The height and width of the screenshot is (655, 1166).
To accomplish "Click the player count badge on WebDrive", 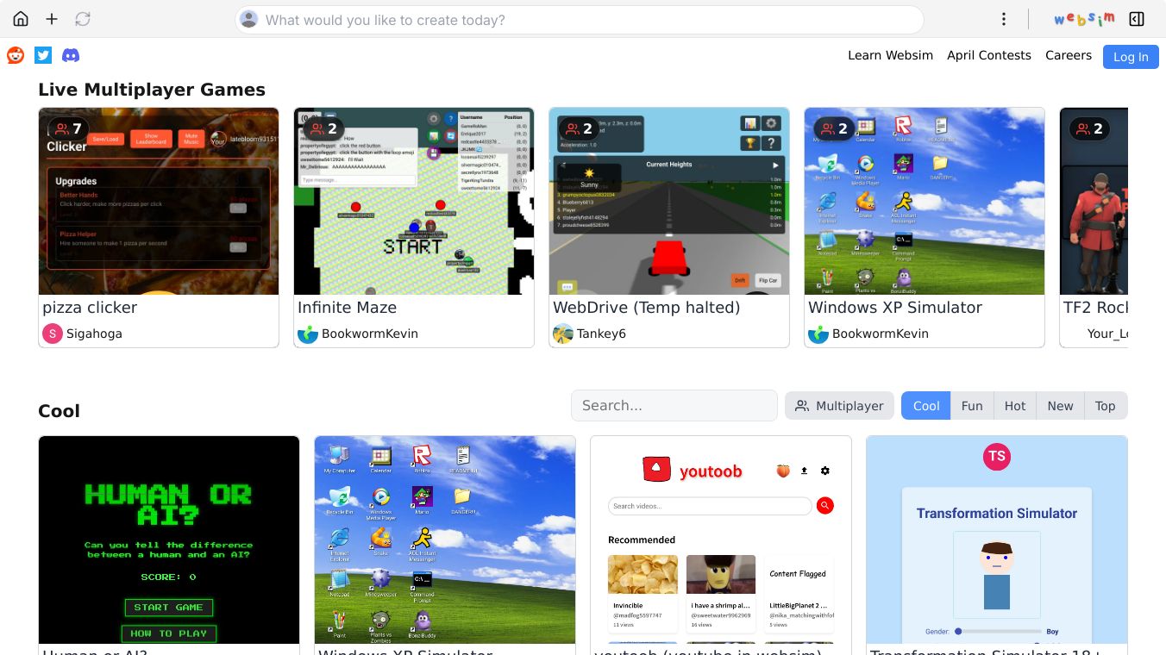I will [579, 129].
